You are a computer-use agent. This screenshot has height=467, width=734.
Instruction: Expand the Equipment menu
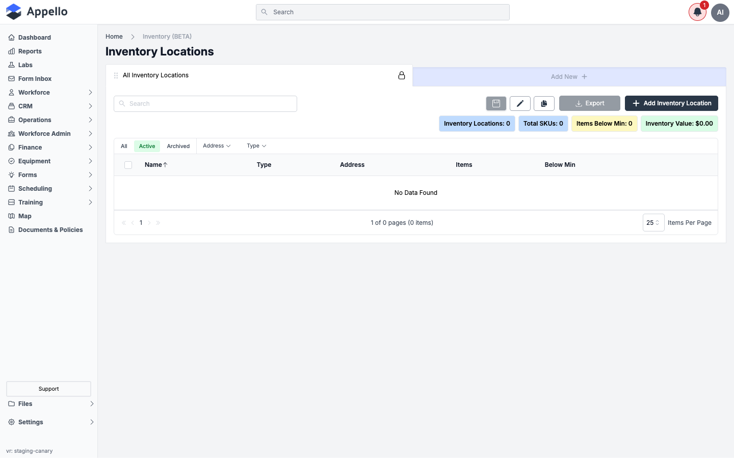click(x=90, y=161)
